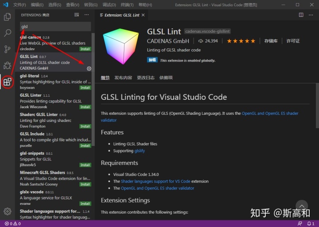Open the 调试(D) menu
Screen dimensions: 319x227
(x=109, y=5)
